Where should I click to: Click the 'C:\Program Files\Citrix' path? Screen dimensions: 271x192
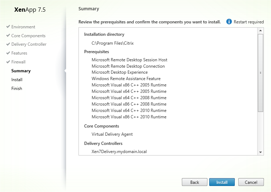point(113,43)
